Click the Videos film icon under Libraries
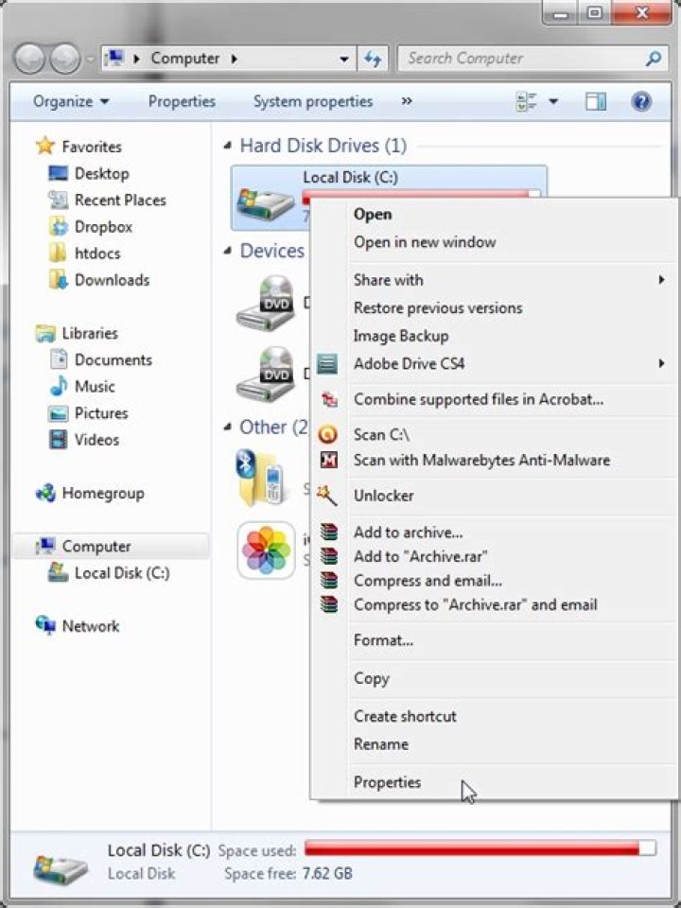 coord(58,440)
